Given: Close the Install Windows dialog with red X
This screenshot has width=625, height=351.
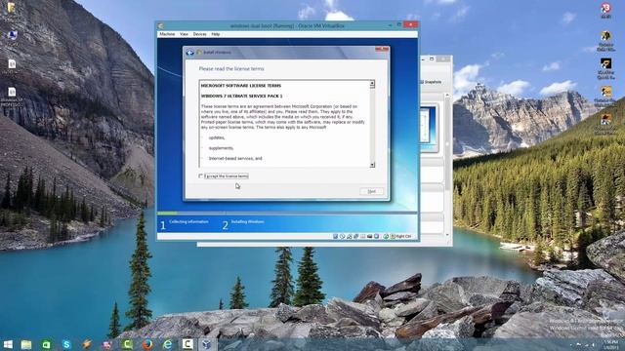Looking at the screenshot, I should point(382,49).
